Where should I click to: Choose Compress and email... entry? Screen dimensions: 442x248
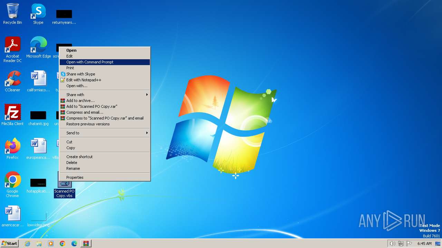pos(105,112)
